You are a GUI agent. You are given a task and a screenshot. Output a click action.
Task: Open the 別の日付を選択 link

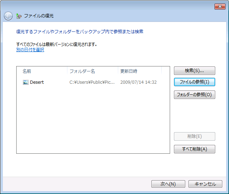click(x=30, y=50)
